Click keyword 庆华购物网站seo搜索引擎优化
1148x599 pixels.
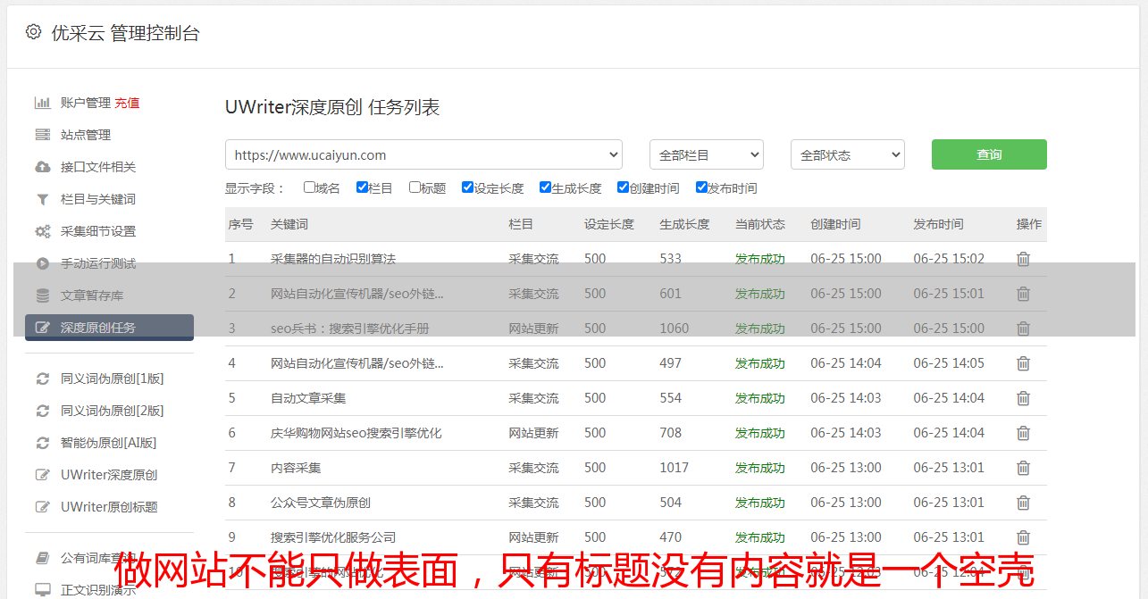click(x=356, y=433)
